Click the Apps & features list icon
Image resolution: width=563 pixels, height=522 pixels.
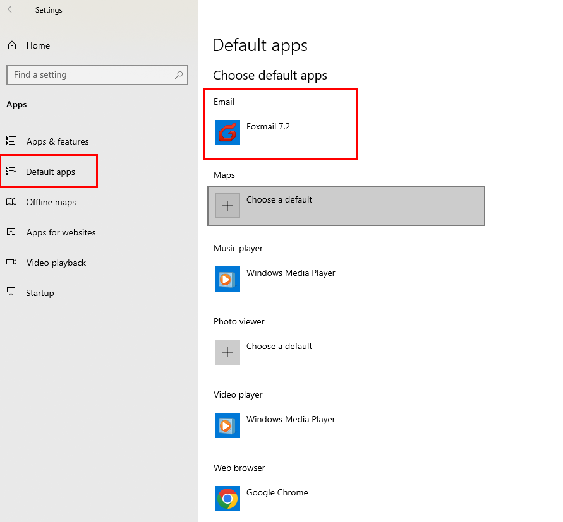click(11, 141)
